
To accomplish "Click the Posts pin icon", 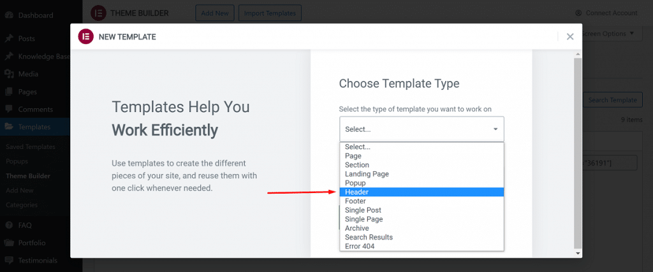I will tap(9, 39).
